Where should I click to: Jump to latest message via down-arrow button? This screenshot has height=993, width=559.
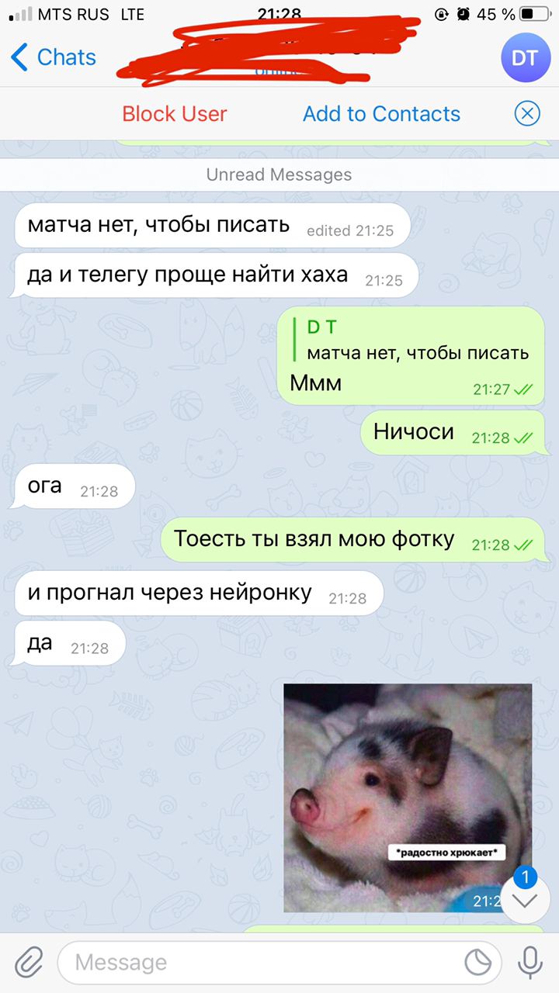pyautogui.click(x=526, y=899)
